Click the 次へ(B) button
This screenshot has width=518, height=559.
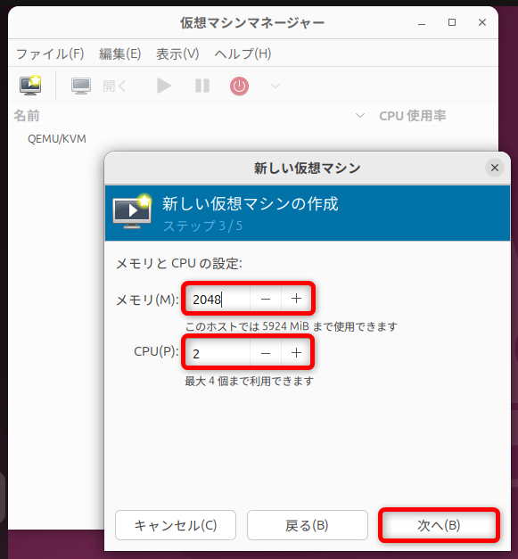(439, 525)
